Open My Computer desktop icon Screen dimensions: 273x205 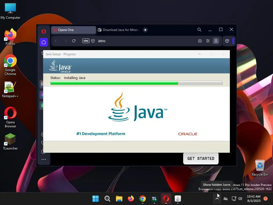10,11
